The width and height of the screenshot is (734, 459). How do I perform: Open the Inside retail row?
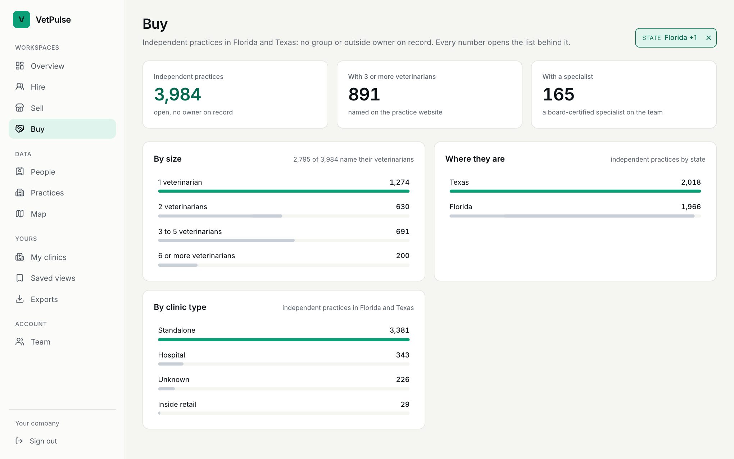(284, 408)
